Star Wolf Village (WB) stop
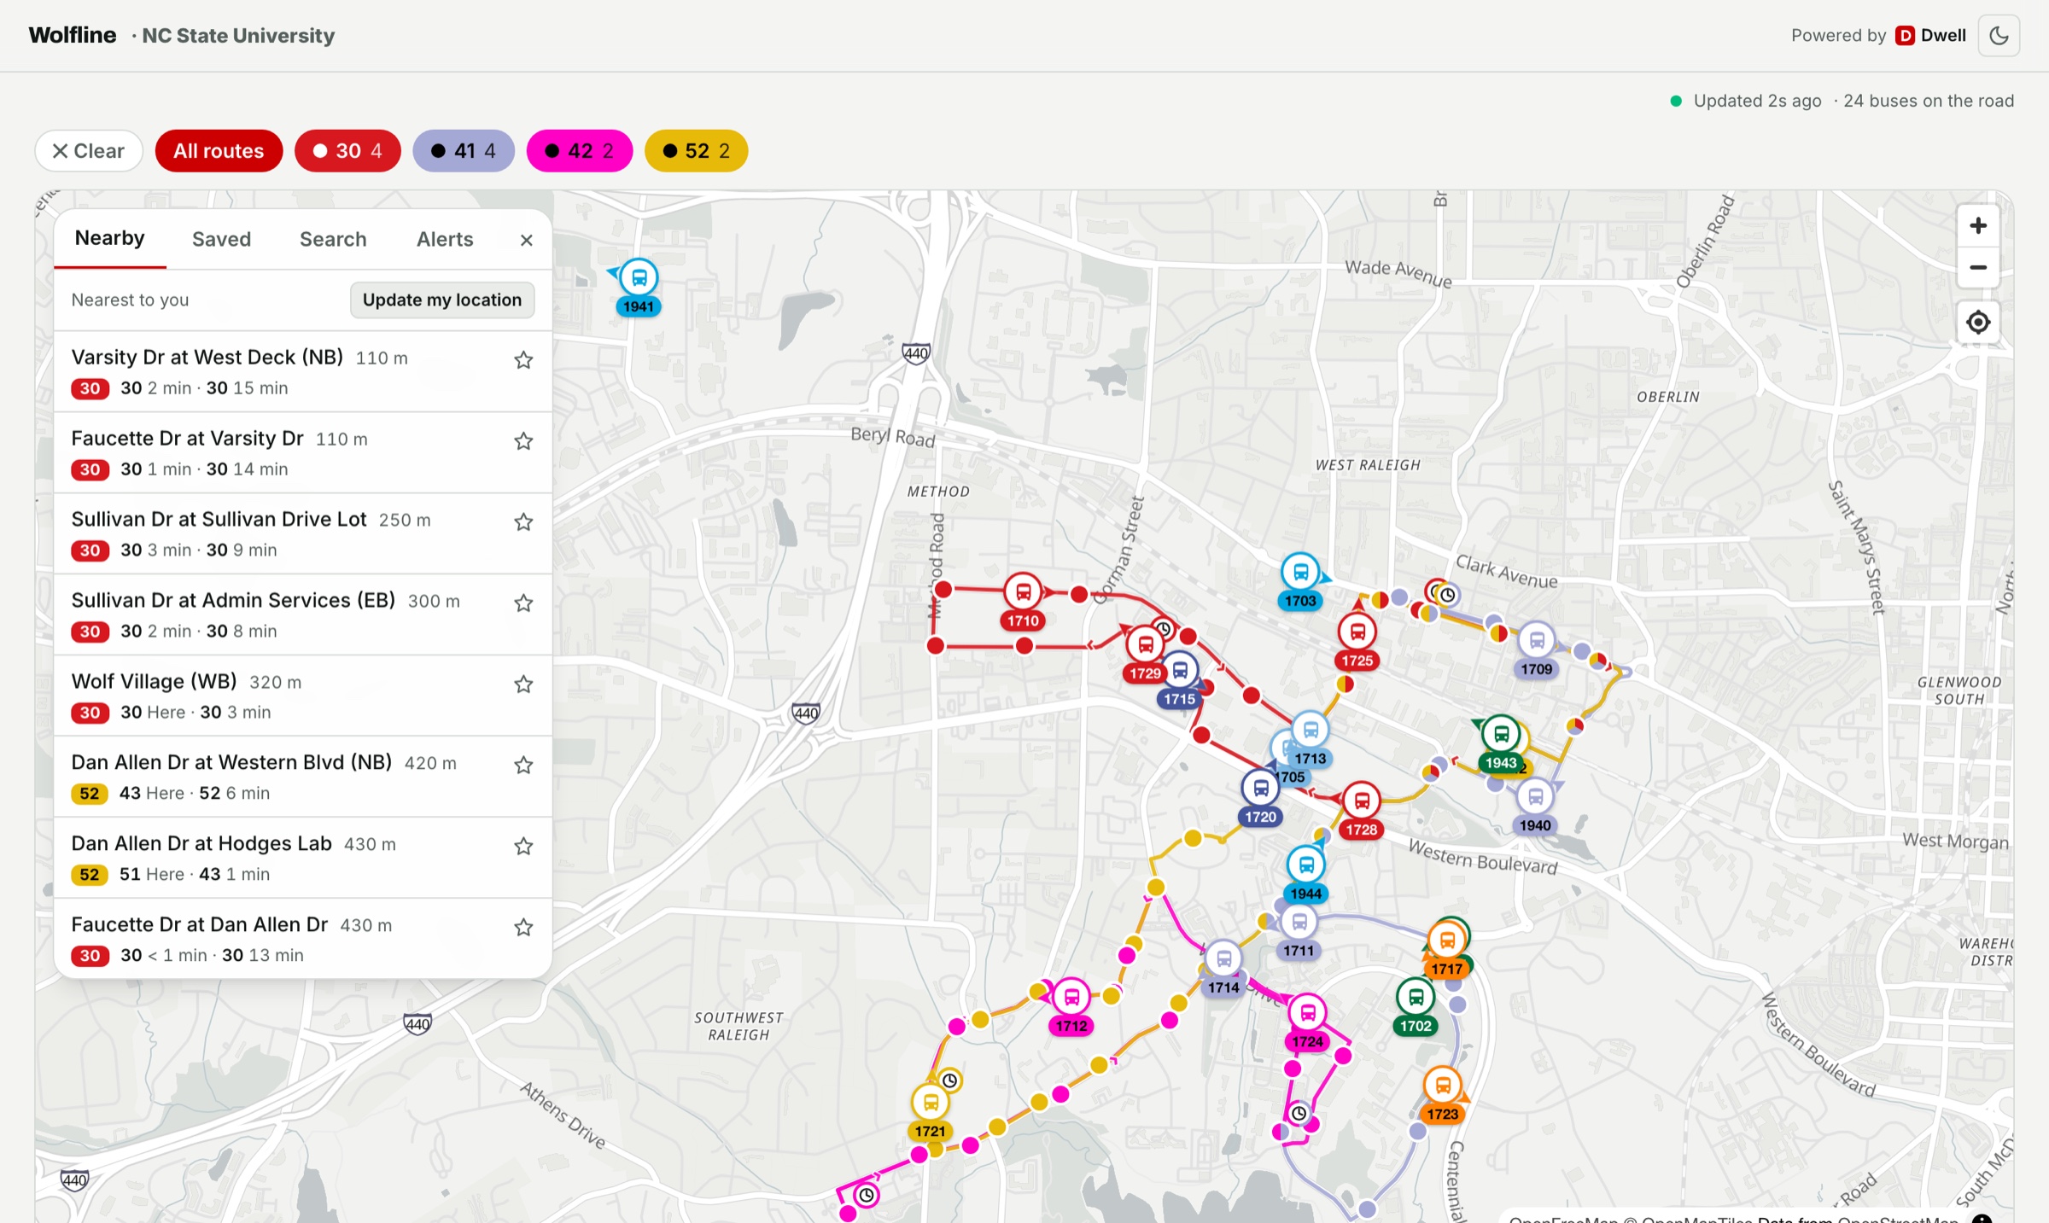The image size is (2049, 1223). (x=523, y=684)
